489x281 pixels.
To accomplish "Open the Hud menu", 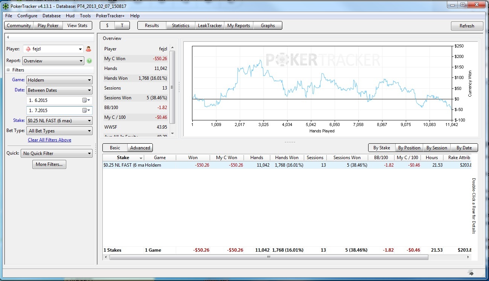I will tap(70, 16).
